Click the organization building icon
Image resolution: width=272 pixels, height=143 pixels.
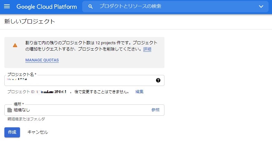pos(10,110)
